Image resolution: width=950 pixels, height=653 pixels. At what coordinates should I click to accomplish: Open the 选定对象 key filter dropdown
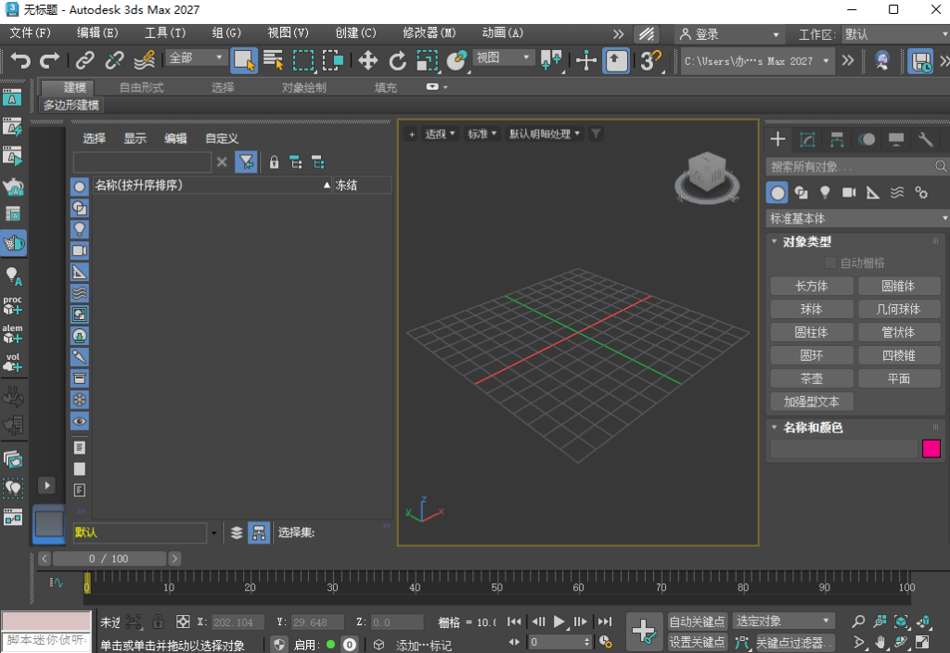tap(783, 621)
